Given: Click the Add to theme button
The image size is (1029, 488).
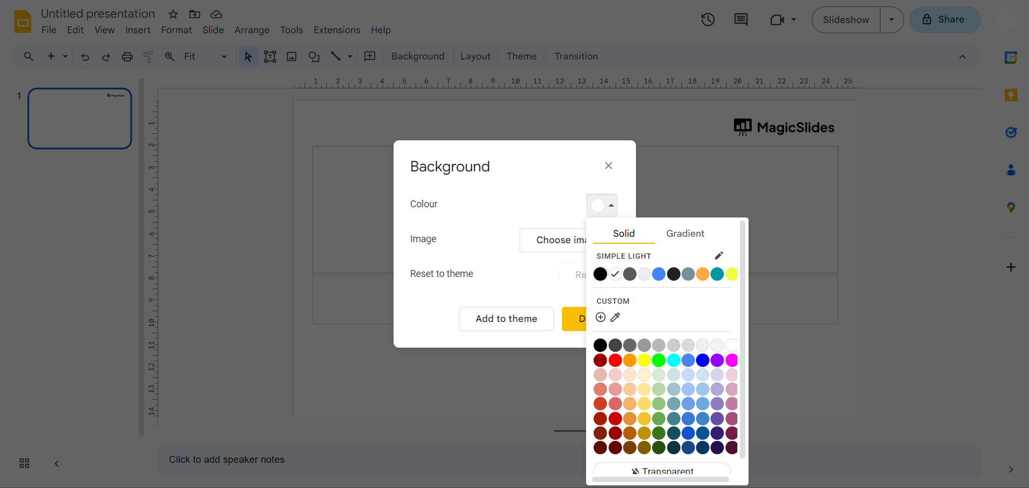Looking at the screenshot, I should point(506,319).
